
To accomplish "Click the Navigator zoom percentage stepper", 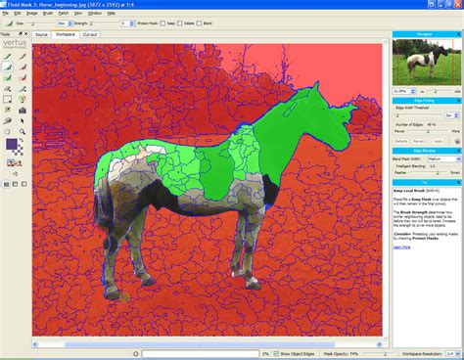I will [413, 91].
